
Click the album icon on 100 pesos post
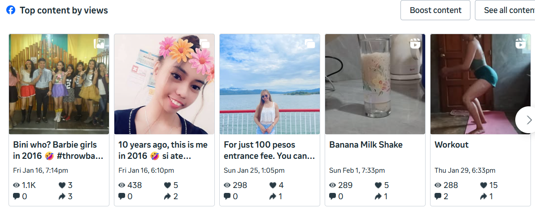coord(310,44)
